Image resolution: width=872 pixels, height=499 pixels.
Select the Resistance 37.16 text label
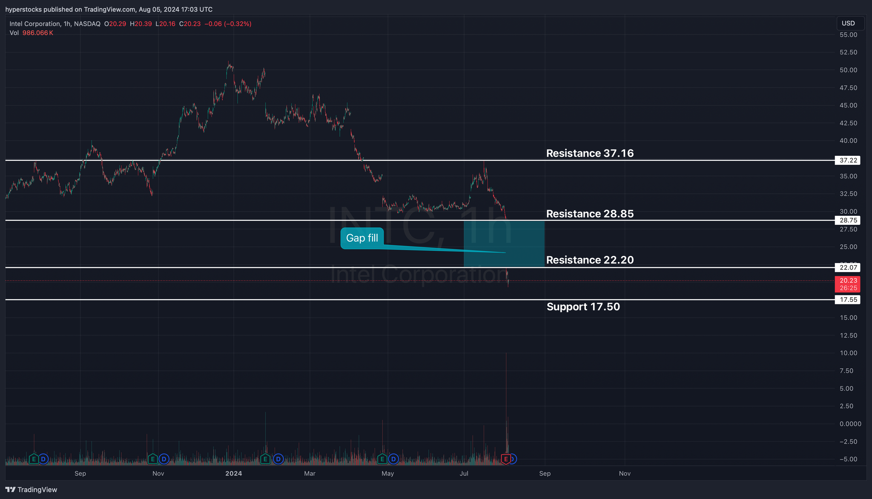point(590,153)
